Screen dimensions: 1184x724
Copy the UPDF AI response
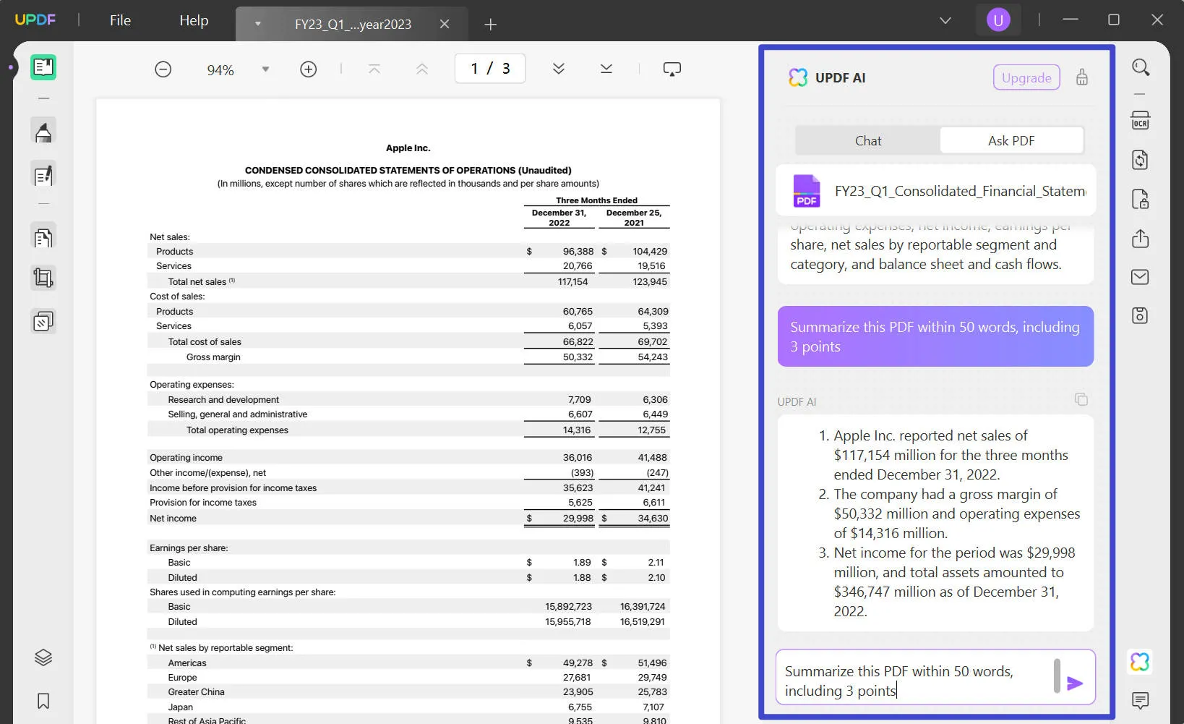[x=1081, y=400]
